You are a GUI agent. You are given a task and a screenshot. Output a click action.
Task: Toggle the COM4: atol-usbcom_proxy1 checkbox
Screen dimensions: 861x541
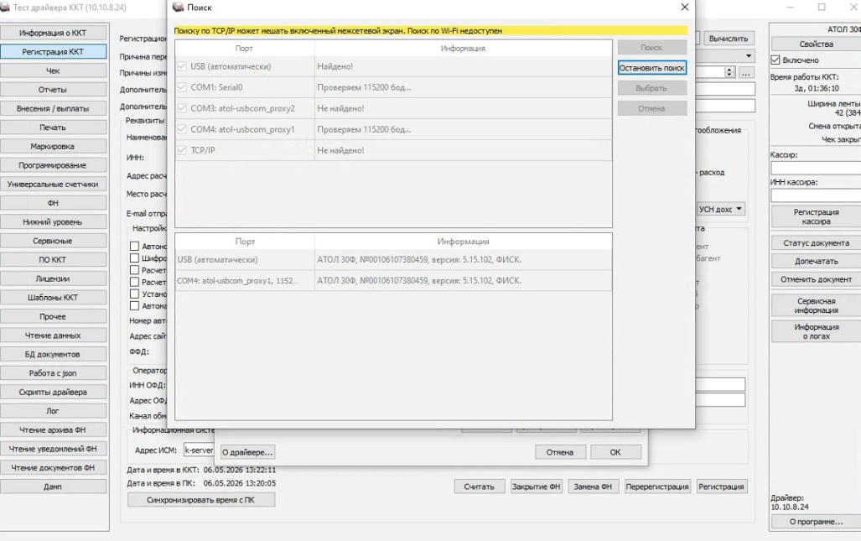(x=182, y=129)
